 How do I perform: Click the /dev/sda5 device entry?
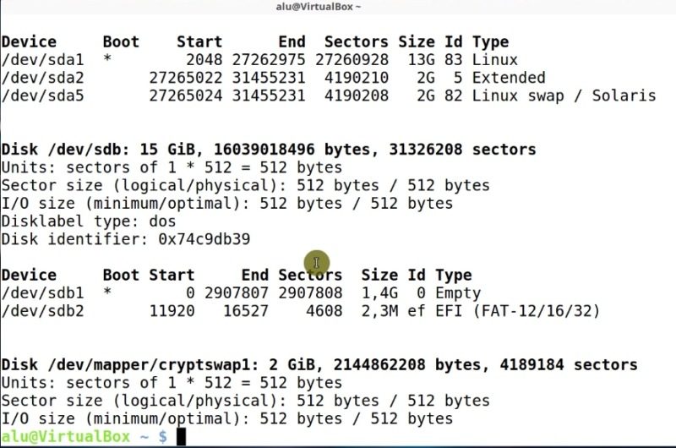click(43, 96)
